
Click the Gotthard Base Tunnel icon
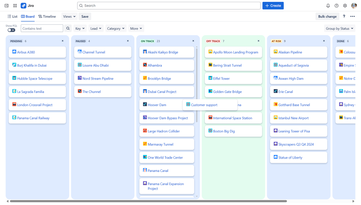(276, 104)
